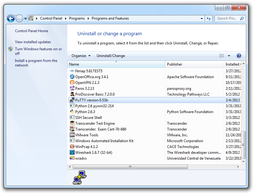Click the Transcender Exam Cert-70-680 icon
The height and width of the screenshot is (193, 253).
[x=72, y=129]
